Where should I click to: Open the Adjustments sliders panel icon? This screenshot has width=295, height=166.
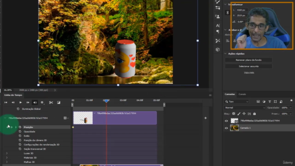click(x=218, y=8)
